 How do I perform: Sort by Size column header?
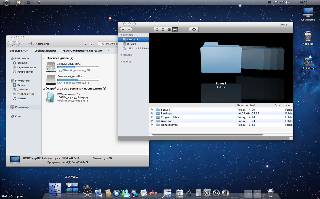coord(272,105)
